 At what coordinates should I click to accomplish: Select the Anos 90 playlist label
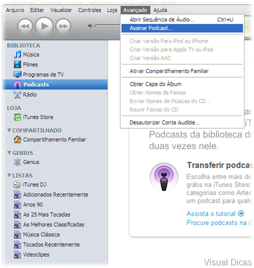[x=33, y=204]
